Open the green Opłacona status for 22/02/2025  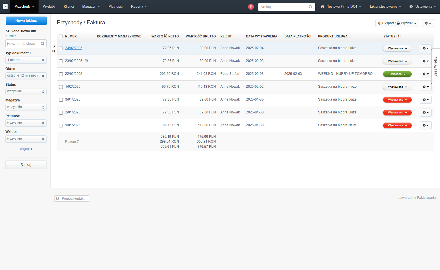[x=397, y=74]
